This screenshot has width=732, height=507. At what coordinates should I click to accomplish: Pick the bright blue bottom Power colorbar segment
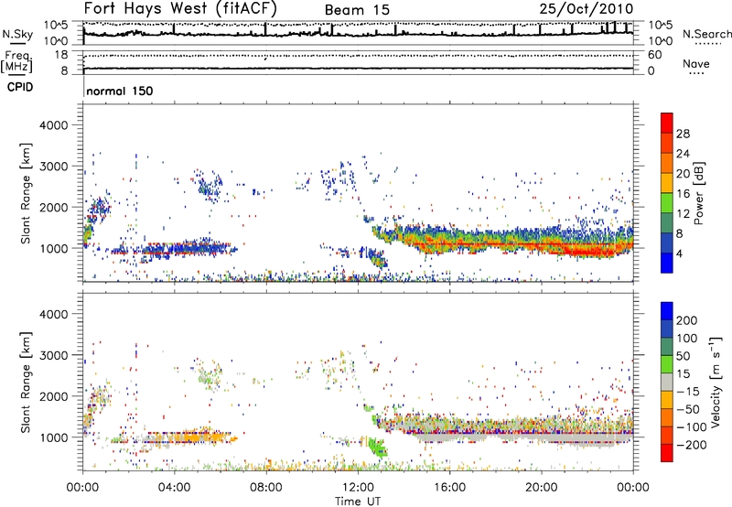(667, 264)
